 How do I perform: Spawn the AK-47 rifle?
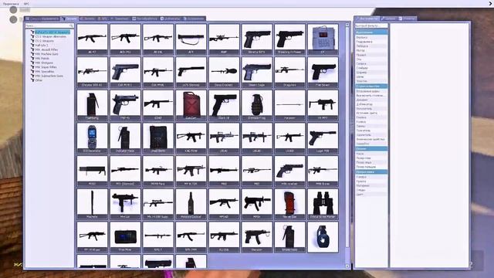pyautogui.click(x=92, y=39)
